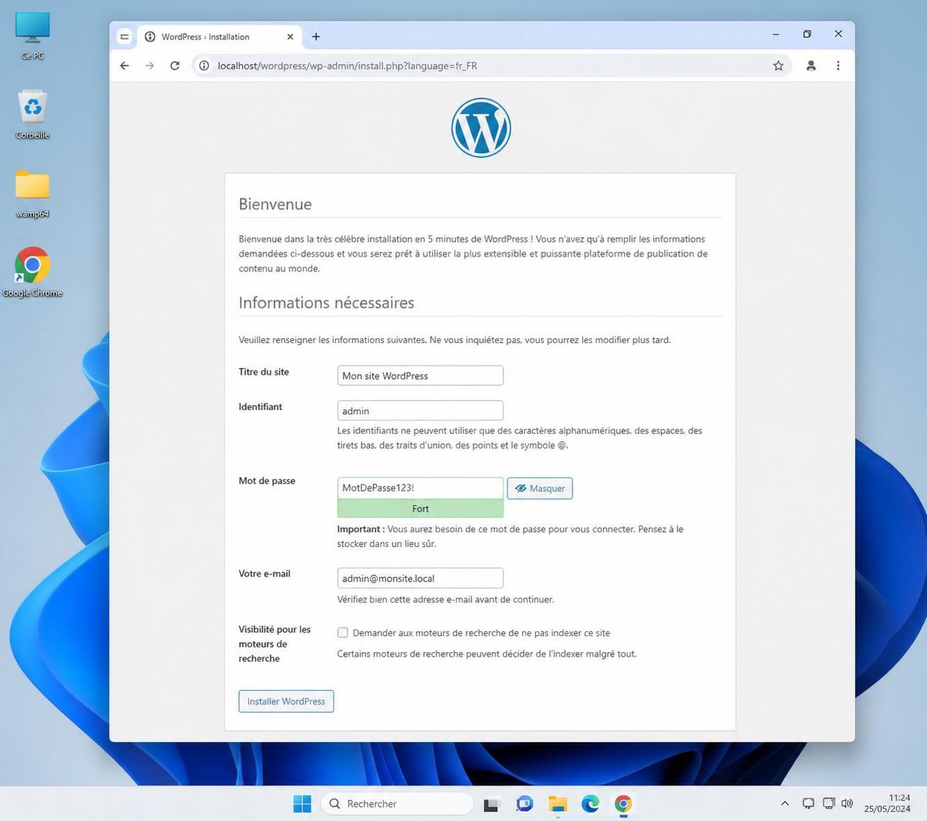Open the Chrome profile icon
The width and height of the screenshot is (927, 821).
pos(811,65)
